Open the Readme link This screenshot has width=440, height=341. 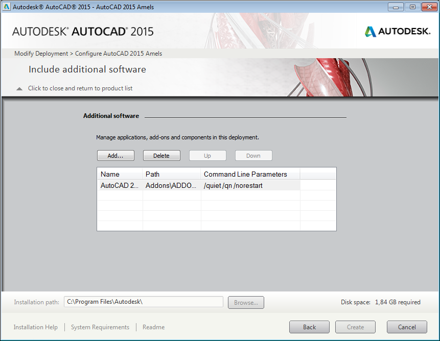coord(153,327)
